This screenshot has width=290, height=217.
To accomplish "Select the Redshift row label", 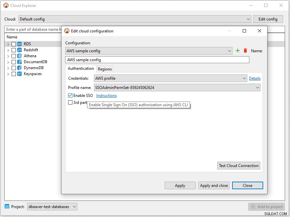I will tap(31, 50).
